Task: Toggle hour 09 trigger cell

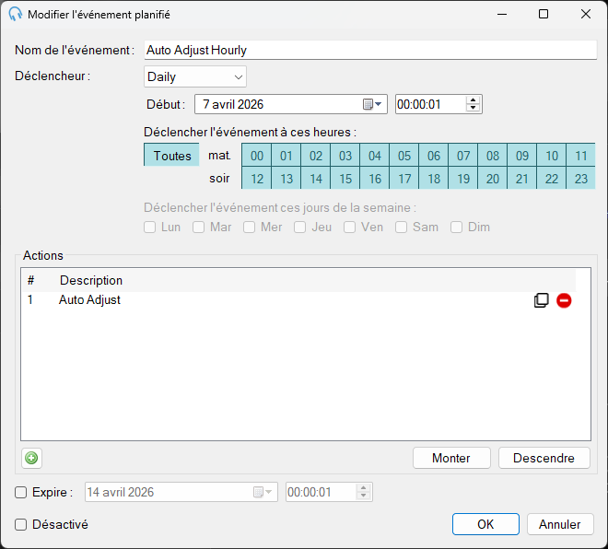Action: tap(522, 155)
